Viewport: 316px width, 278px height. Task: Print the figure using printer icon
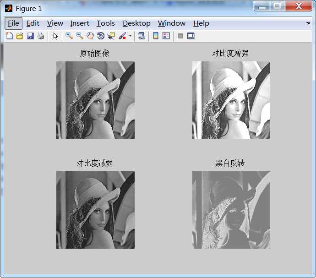[x=41, y=36]
